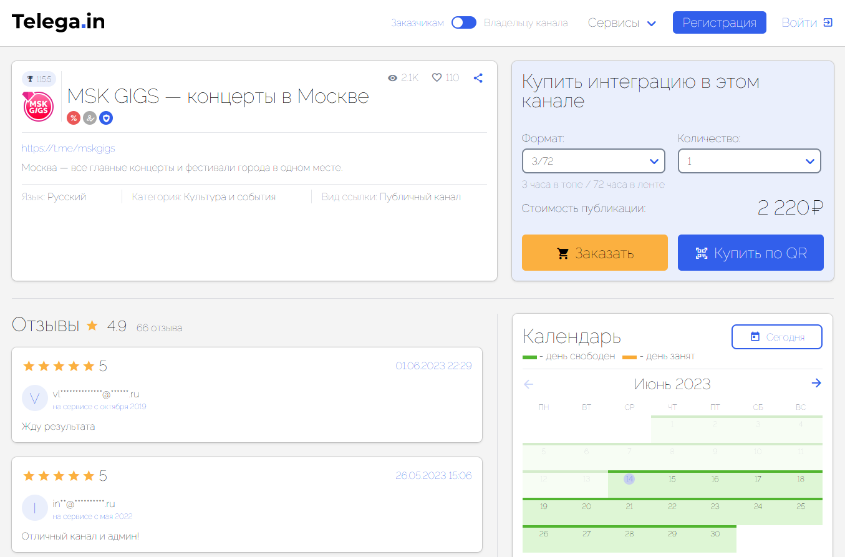
Task: Click the 2 220 ₽ publication price
Action: [790, 208]
